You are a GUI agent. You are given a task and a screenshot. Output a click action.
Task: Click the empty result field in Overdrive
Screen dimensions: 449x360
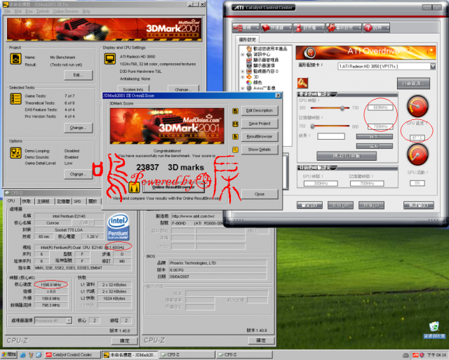331,136
